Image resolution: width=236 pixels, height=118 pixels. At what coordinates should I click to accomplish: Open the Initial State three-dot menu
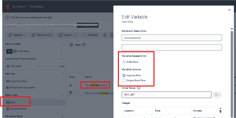pos(62,51)
